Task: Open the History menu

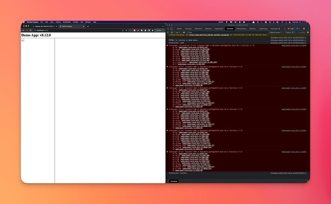Action: click(58, 22)
